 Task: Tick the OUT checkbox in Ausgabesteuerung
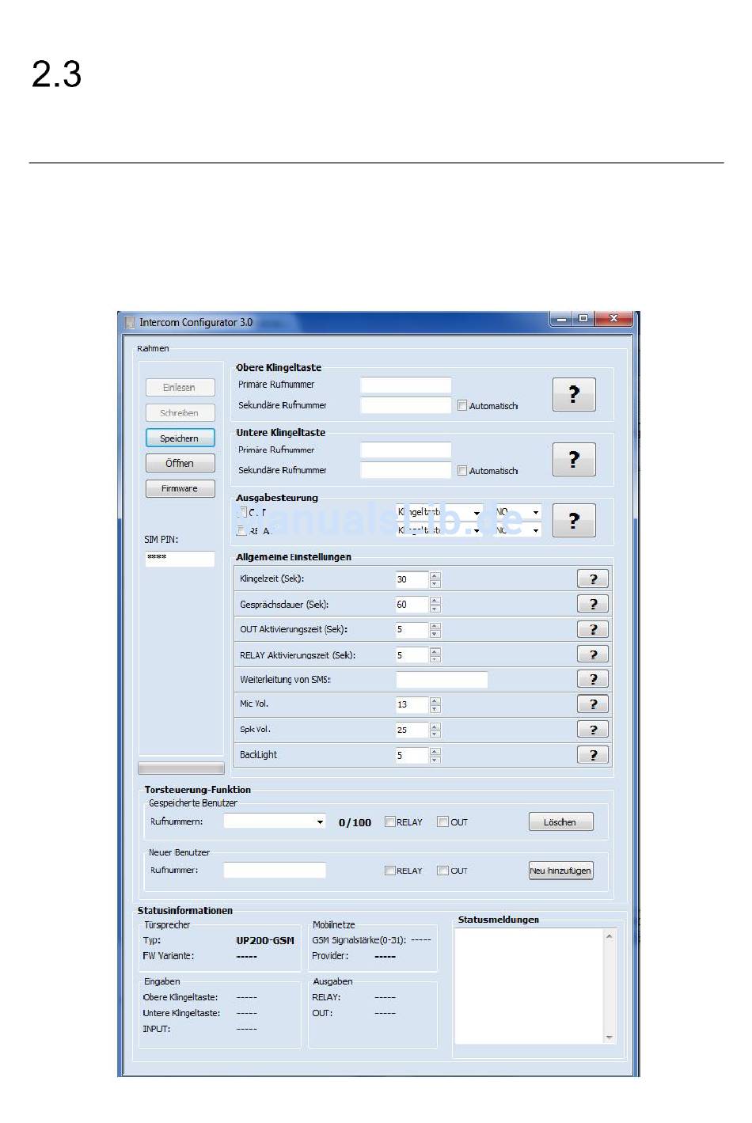point(242,512)
